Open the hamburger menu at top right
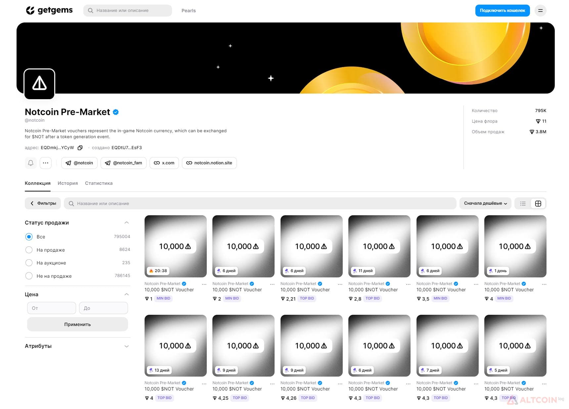The image size is (569, 409). click(540, 11)
